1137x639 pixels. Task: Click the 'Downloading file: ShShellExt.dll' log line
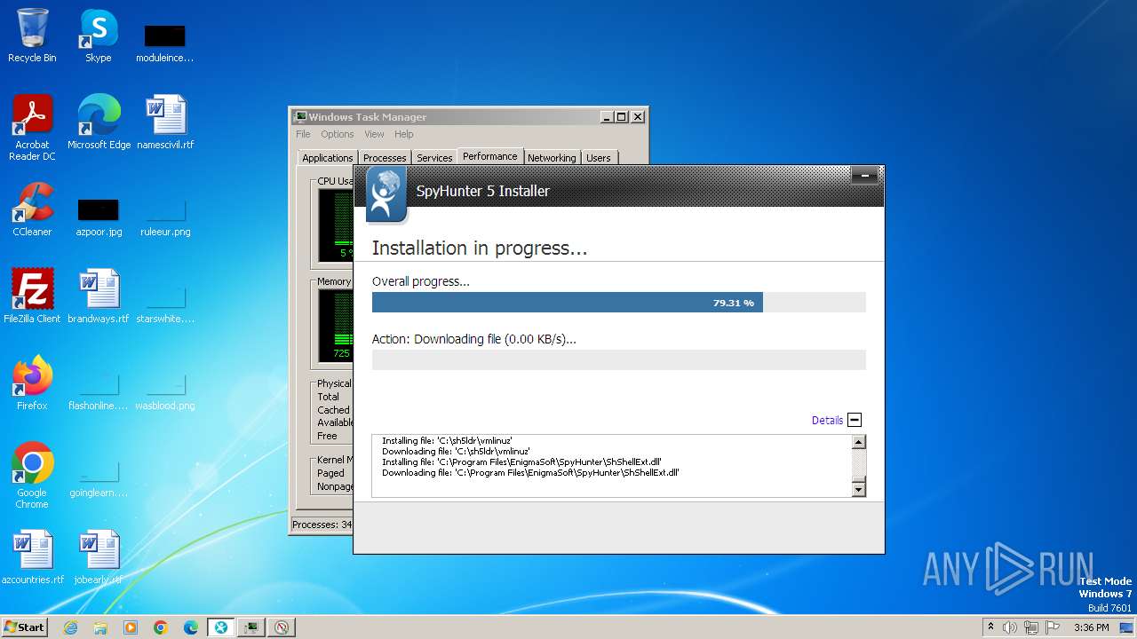click(x=530, y=473)
